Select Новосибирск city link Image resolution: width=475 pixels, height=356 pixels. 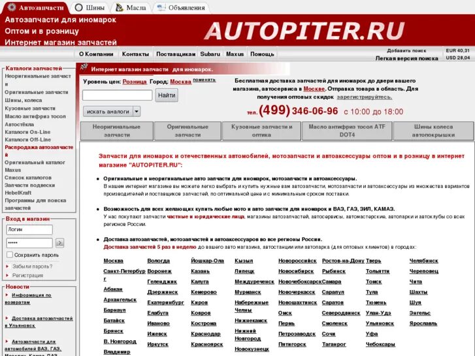click(296, 271)
